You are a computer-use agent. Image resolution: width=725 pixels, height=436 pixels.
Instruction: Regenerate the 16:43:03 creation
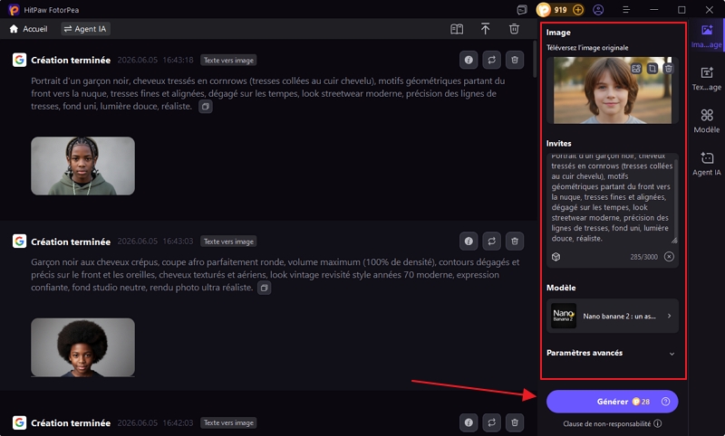point(491,242)
